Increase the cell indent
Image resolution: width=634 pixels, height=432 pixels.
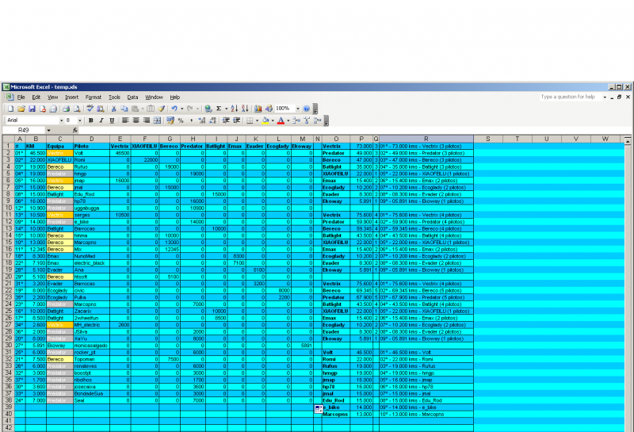(236, 120)
